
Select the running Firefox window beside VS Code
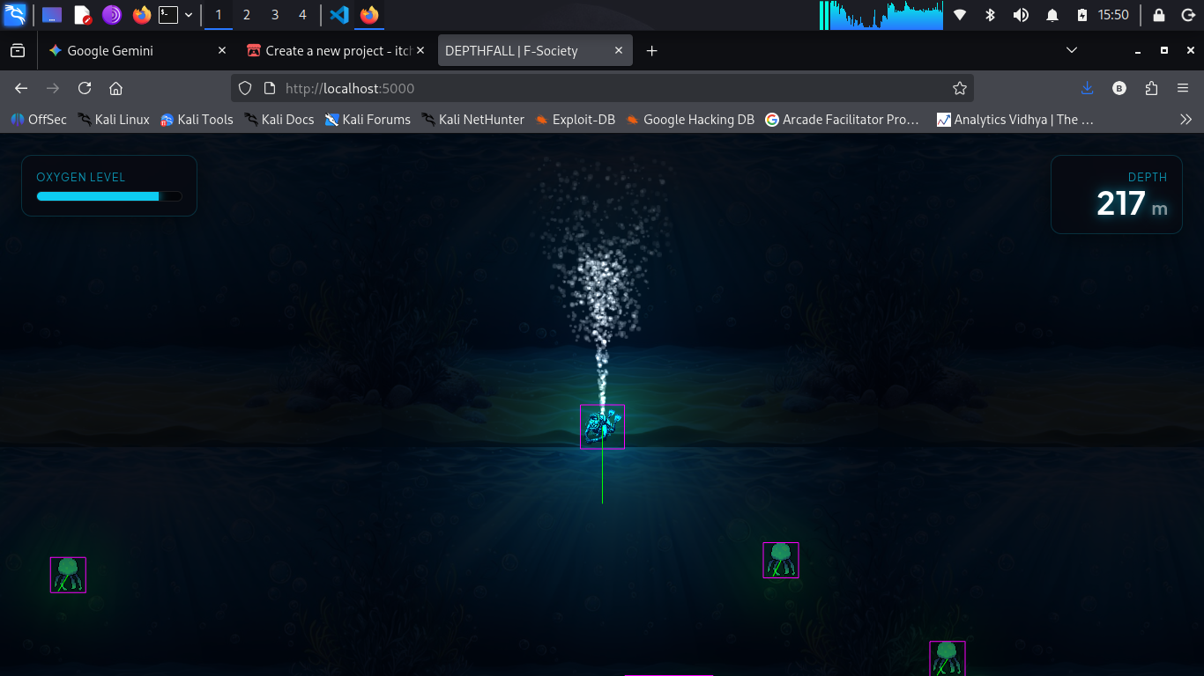pos(369,15)
